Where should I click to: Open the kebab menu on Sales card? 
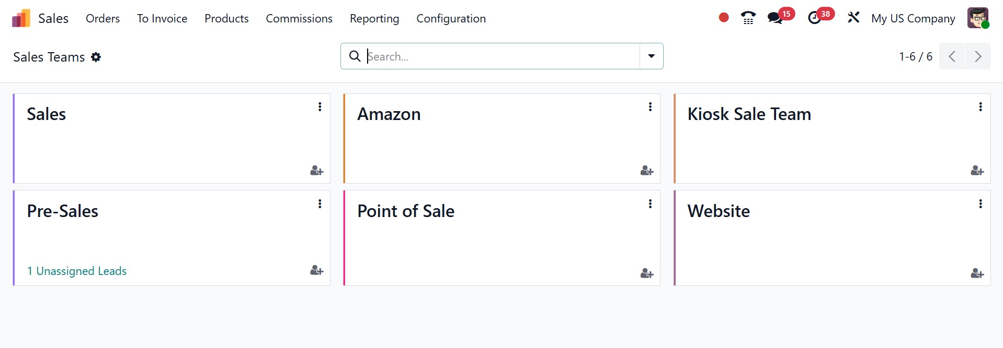(x=320, y=107)
